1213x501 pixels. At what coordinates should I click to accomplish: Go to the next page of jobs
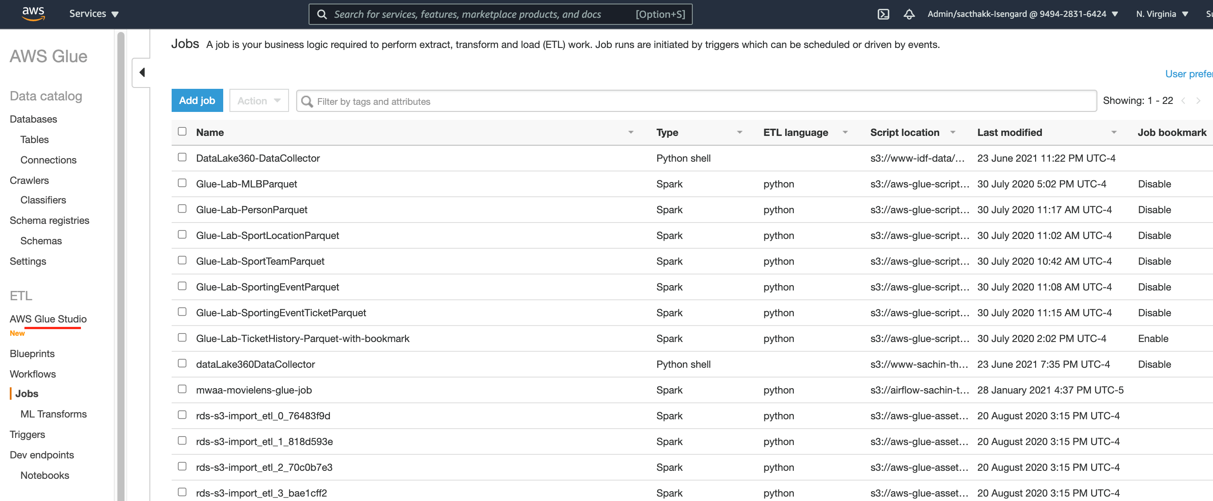(x=1198, y=101)
